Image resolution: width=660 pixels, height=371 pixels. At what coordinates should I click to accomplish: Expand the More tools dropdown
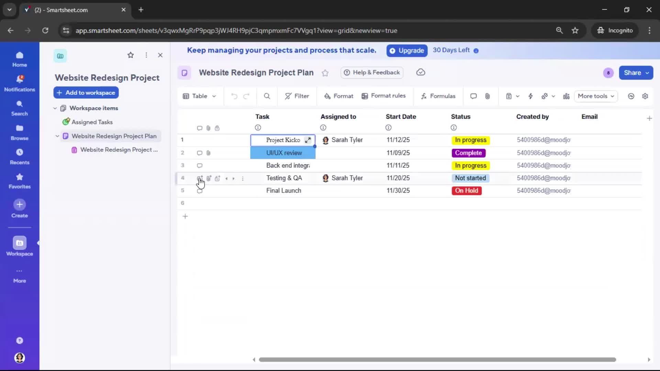pos(596,96)
